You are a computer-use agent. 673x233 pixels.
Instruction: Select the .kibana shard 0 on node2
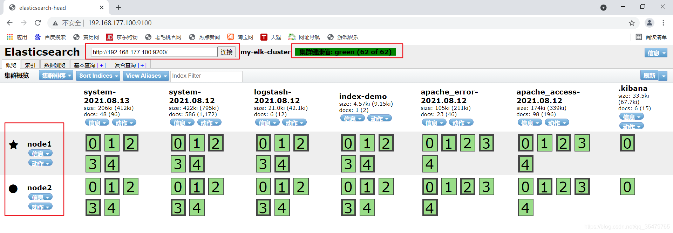tap(627, 187)
